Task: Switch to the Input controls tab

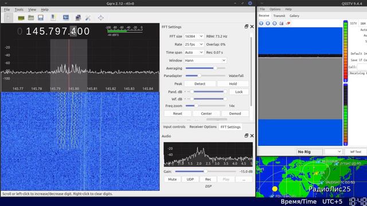Action: 174,127
